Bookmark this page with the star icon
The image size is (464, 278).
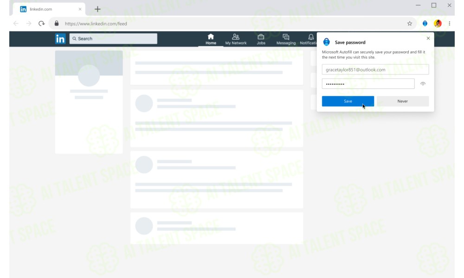(x=410, y=24)
